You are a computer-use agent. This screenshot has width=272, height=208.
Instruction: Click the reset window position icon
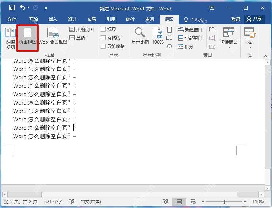pyautogui.click(x=212, y=46)
